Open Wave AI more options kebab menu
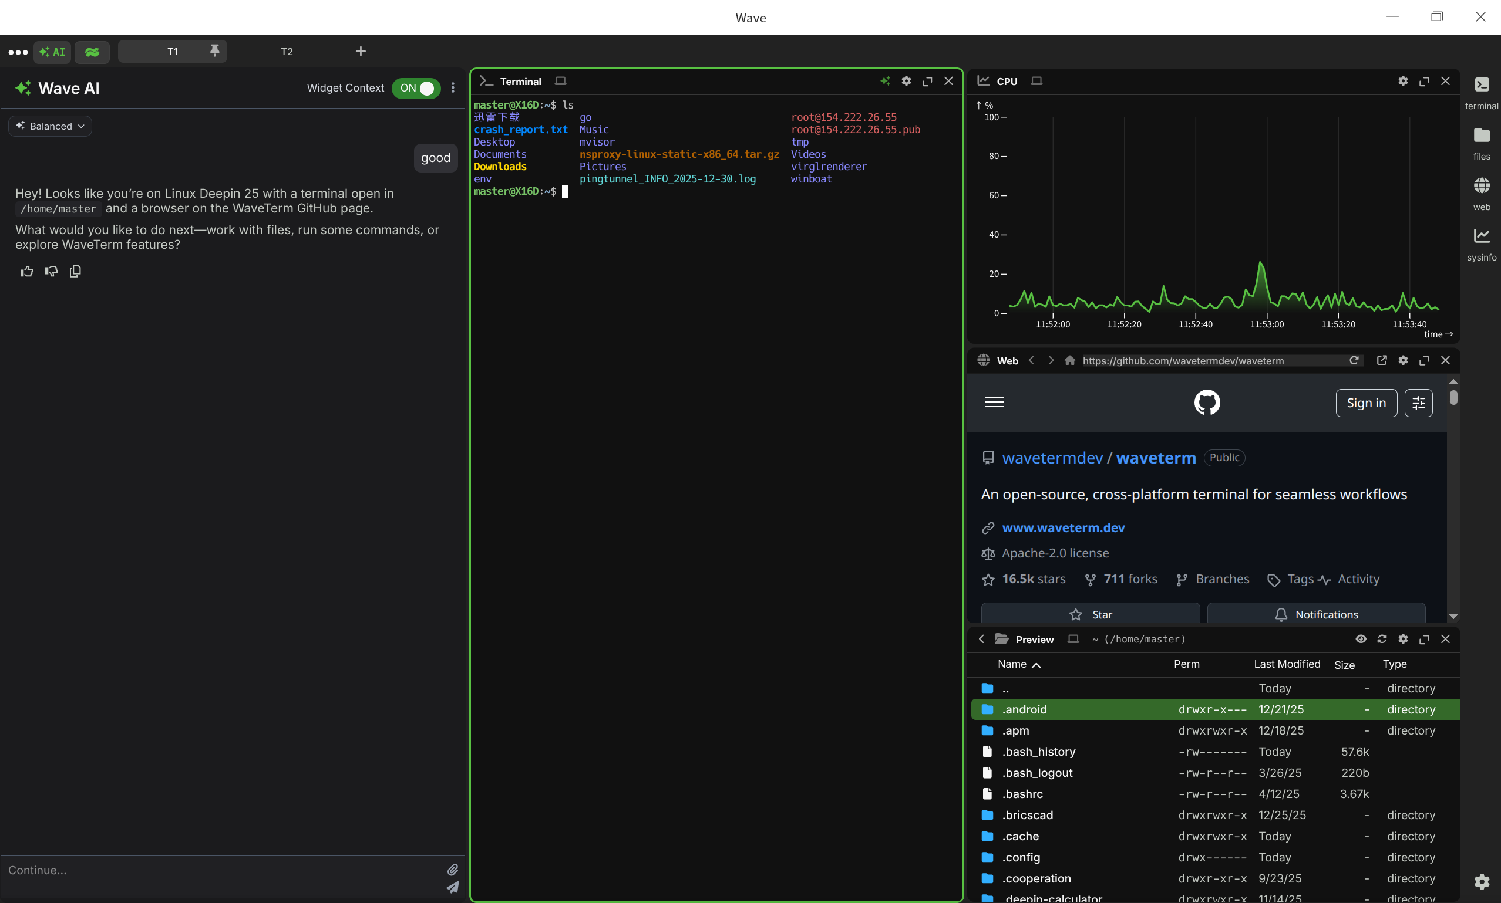This screenshot has width=1501, height=903. point(452,88)
